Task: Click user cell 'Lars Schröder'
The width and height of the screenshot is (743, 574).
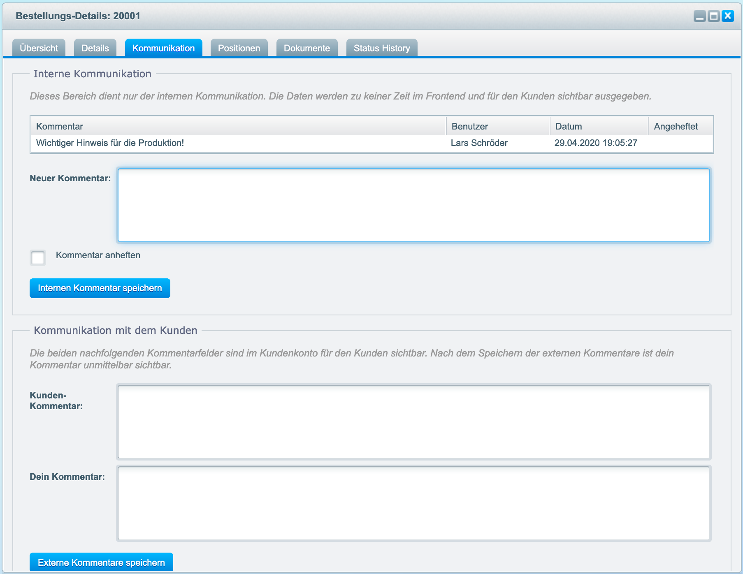Action: (479, 143)
